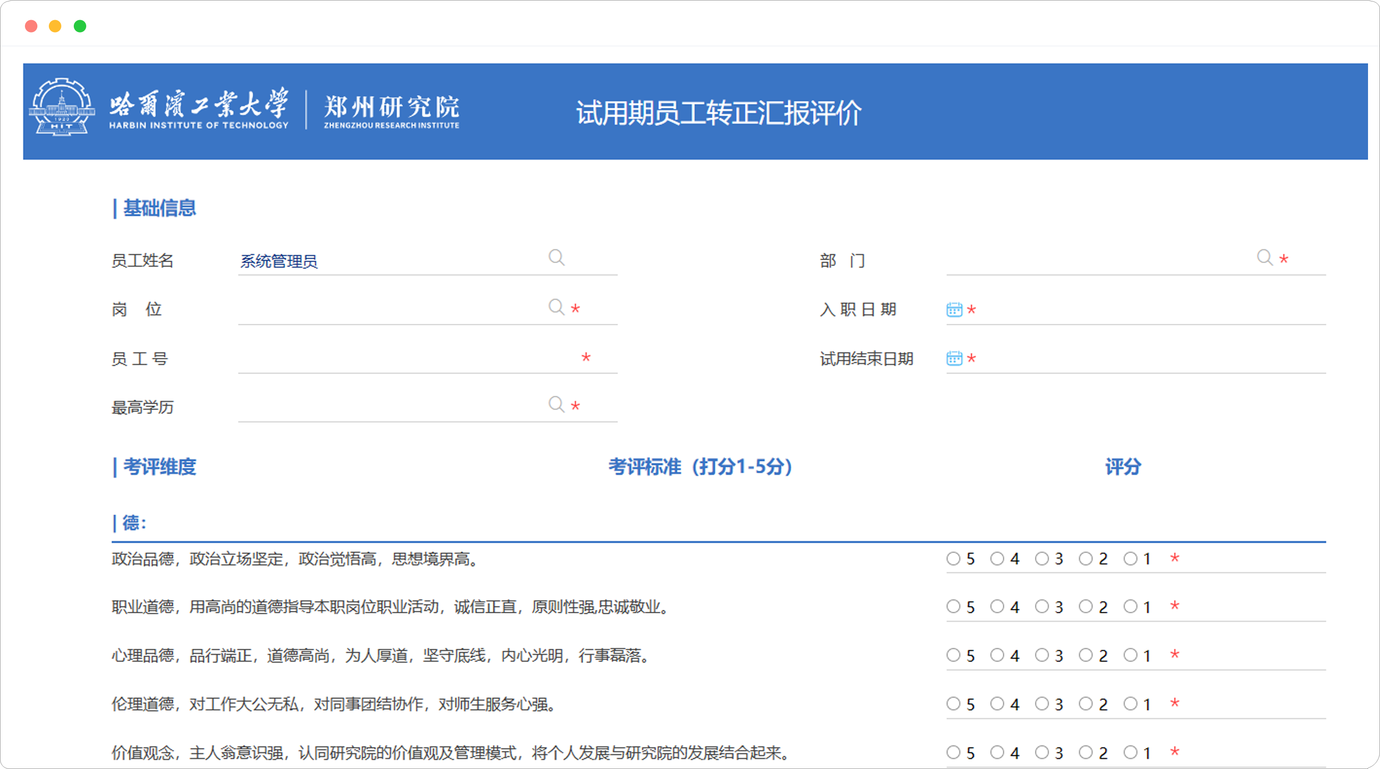The width and height of the screenshot is (1380, 769).
Task: Select score 3 for 伦理道德 row
Action: (1041, 704)
